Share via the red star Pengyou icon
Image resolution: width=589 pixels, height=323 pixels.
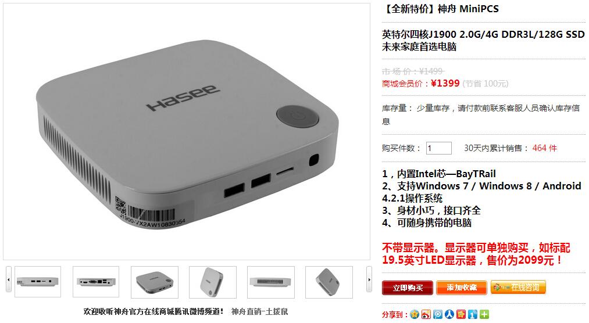pyautogui.click(x=461, y=314)
